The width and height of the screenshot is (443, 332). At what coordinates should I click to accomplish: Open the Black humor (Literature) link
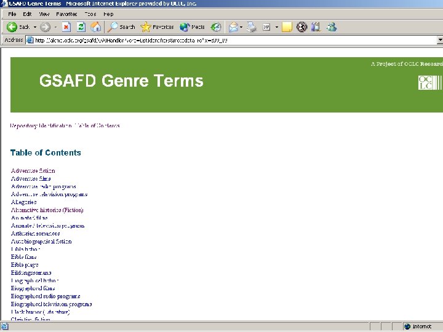pyautogui.click(x=41, y=312)
